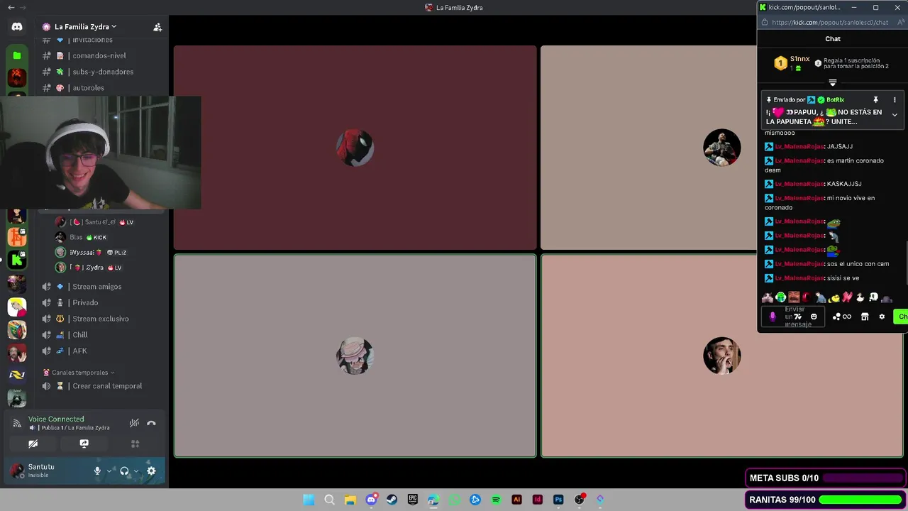This screenshot has width=908, height=511.
Task: Click the green server icon in sidebar
Action: tap(17, 55)
